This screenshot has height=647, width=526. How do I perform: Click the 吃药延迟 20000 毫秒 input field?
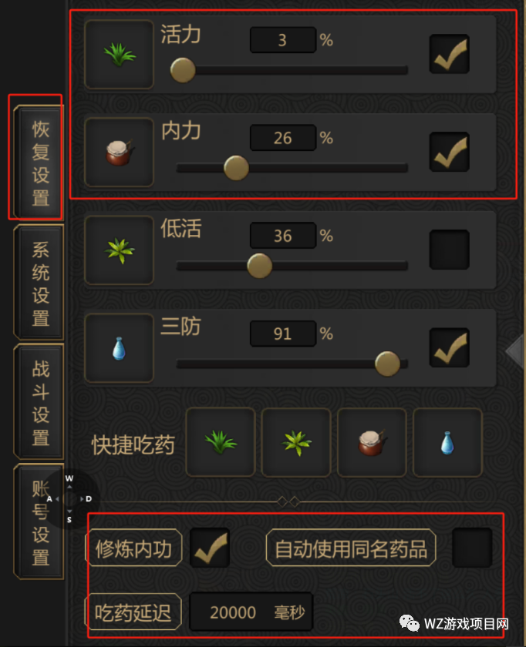pos(251,612)
